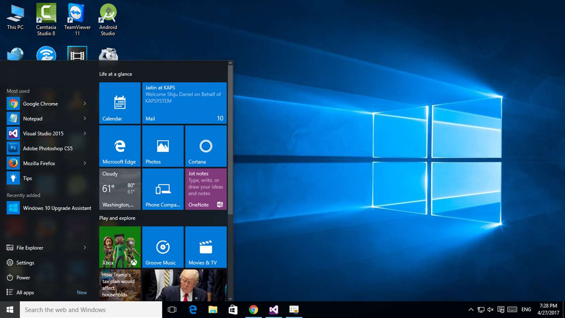
Task: Open File Explorer from the taskbar
Action: coord(213,310)
